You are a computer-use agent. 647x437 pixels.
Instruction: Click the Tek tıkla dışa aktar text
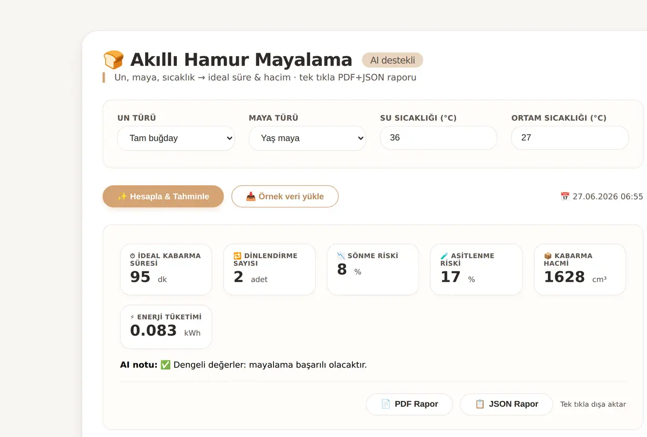[593, 404]
